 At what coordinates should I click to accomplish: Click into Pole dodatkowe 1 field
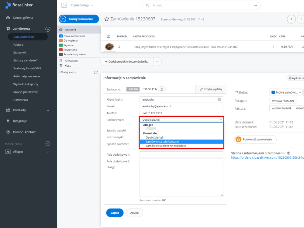click(x=181, y=154)
